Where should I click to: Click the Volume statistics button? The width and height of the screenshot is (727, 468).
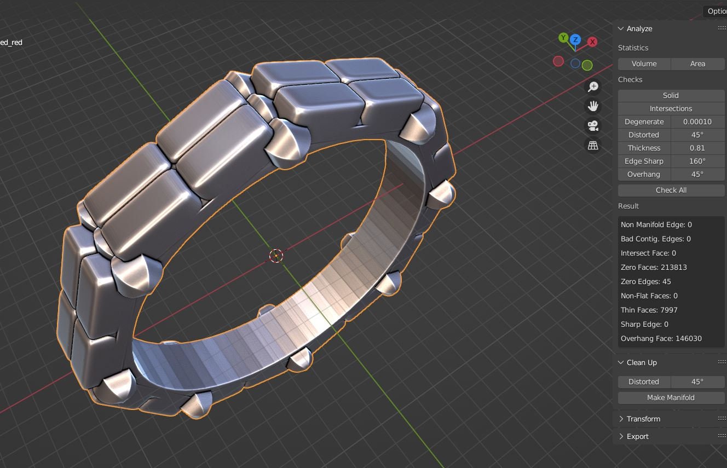pos(644,64)
